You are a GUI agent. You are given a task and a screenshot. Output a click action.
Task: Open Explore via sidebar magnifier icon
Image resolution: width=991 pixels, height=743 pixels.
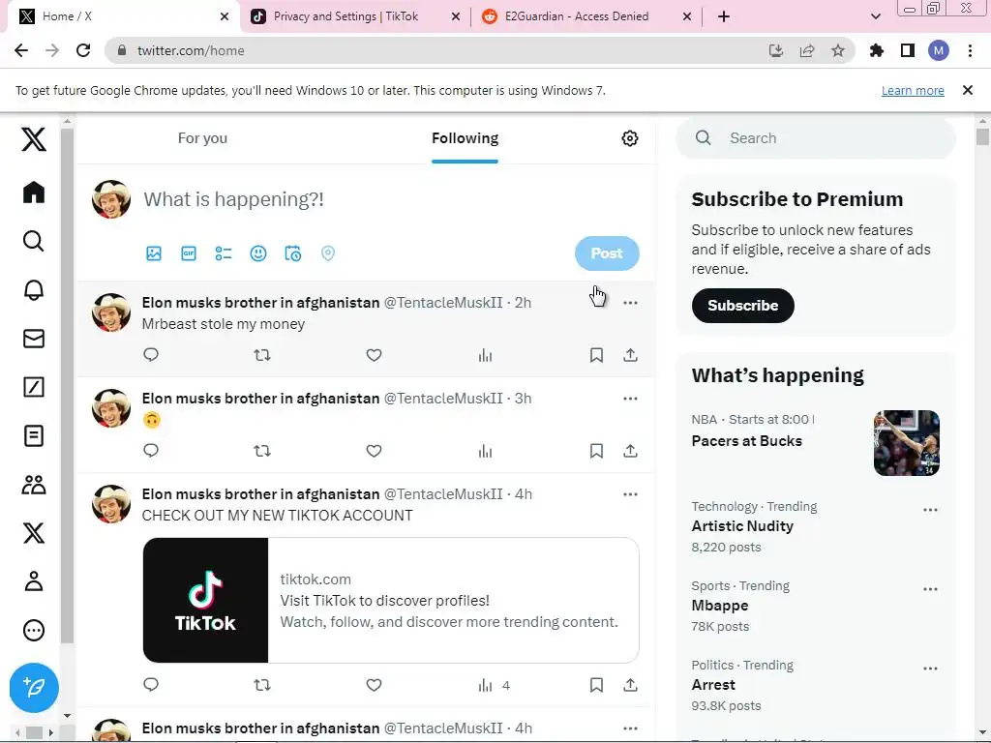(34, 241)
